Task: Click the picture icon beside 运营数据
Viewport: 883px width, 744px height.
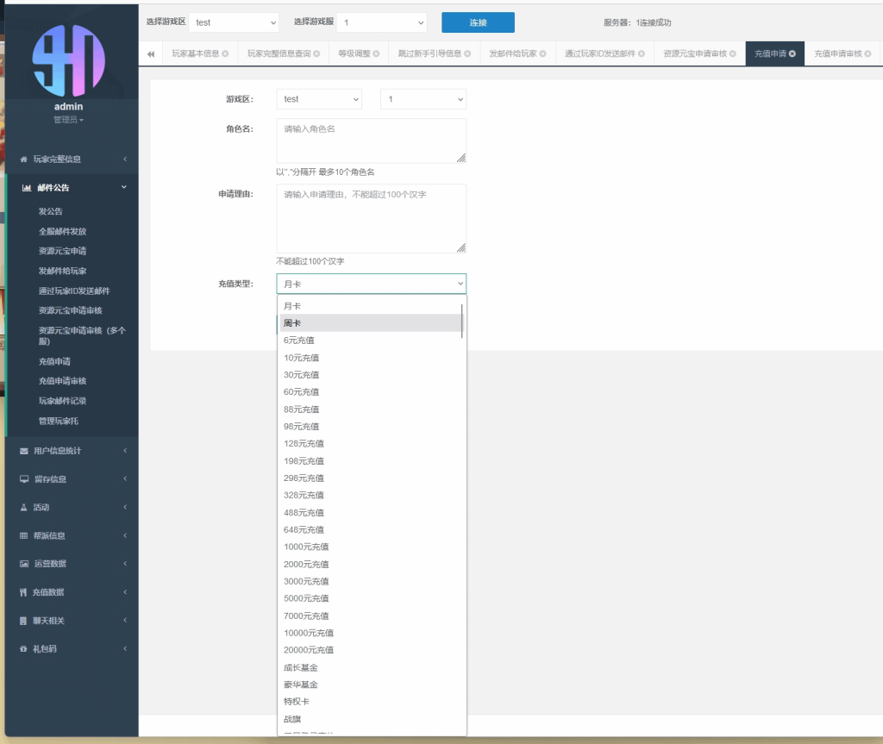Action: [x=24, y=564]
